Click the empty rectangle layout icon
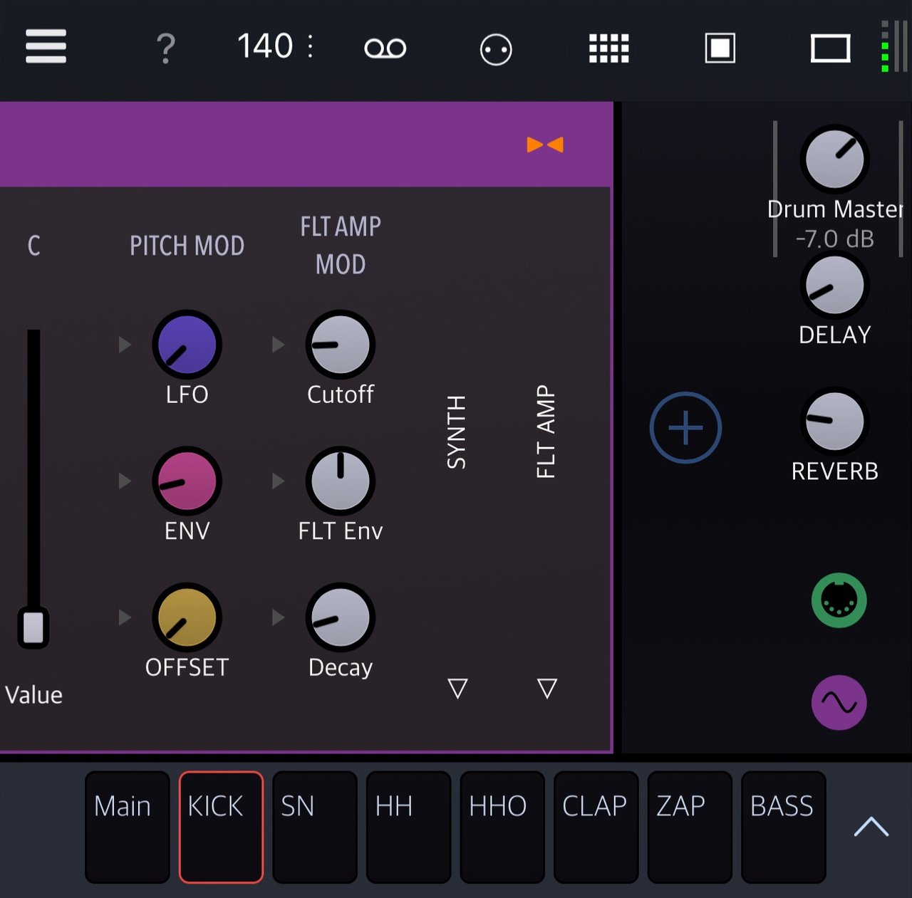The image size is (912, 898). coord(831,48)
